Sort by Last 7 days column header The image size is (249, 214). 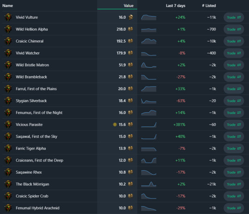(175, 6)
